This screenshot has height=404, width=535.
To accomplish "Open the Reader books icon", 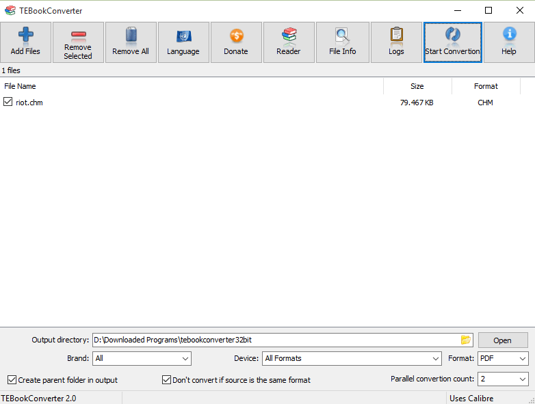I will click(x=289, y=36).
